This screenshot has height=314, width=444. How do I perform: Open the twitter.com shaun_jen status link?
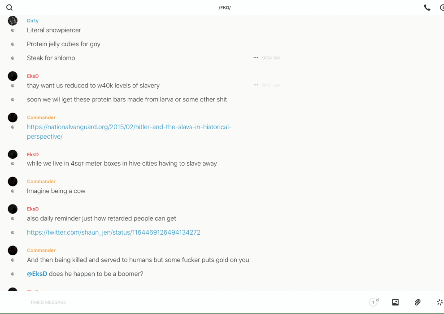tap(113, 232)
